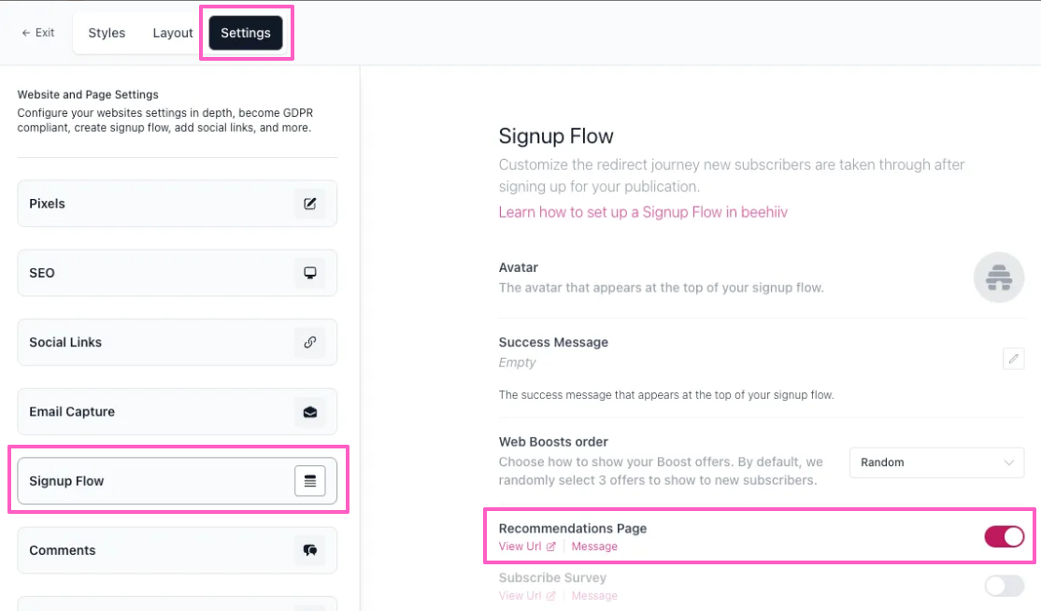Disable the Recommendations Page toggle

(x=1004, y=536)
